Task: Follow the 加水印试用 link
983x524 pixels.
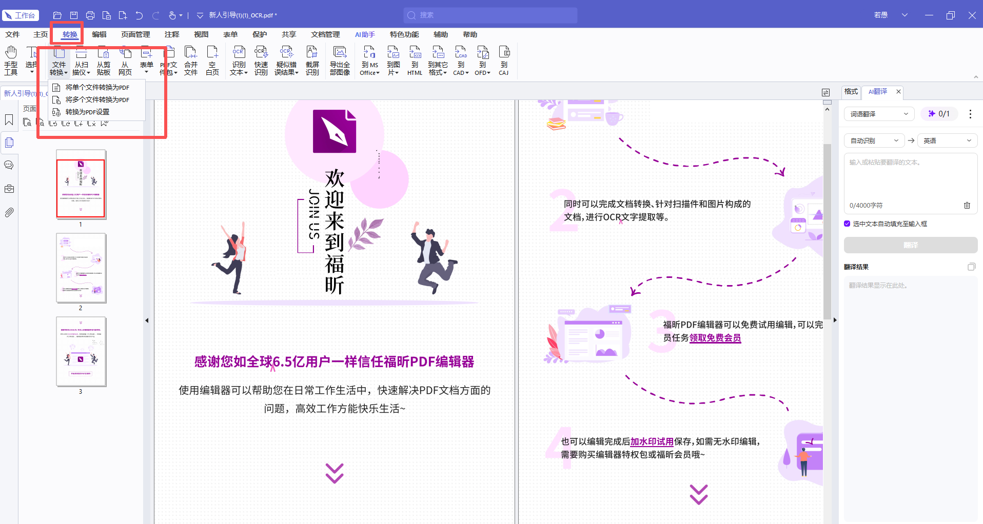Action: click(652, 441)
